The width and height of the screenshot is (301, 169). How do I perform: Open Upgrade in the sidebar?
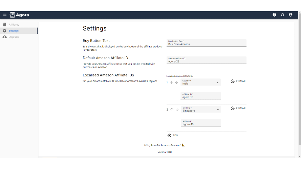coord(14,37)
